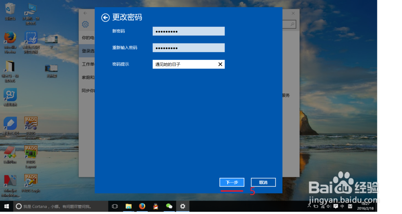This screenshot has height=214, width=402.
Task: Show hidden system tray icons
Action: click(309, 206)
